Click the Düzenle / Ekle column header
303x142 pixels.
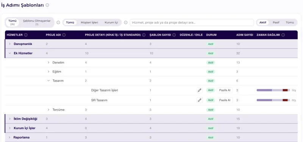191,35
